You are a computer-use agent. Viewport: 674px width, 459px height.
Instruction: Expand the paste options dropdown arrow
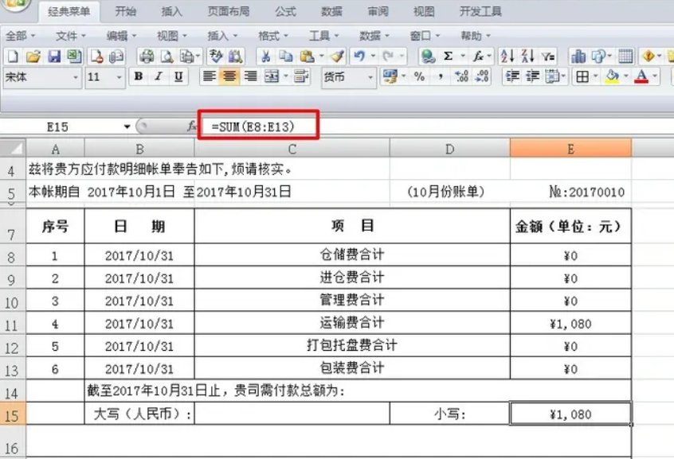tap(321, 56)
